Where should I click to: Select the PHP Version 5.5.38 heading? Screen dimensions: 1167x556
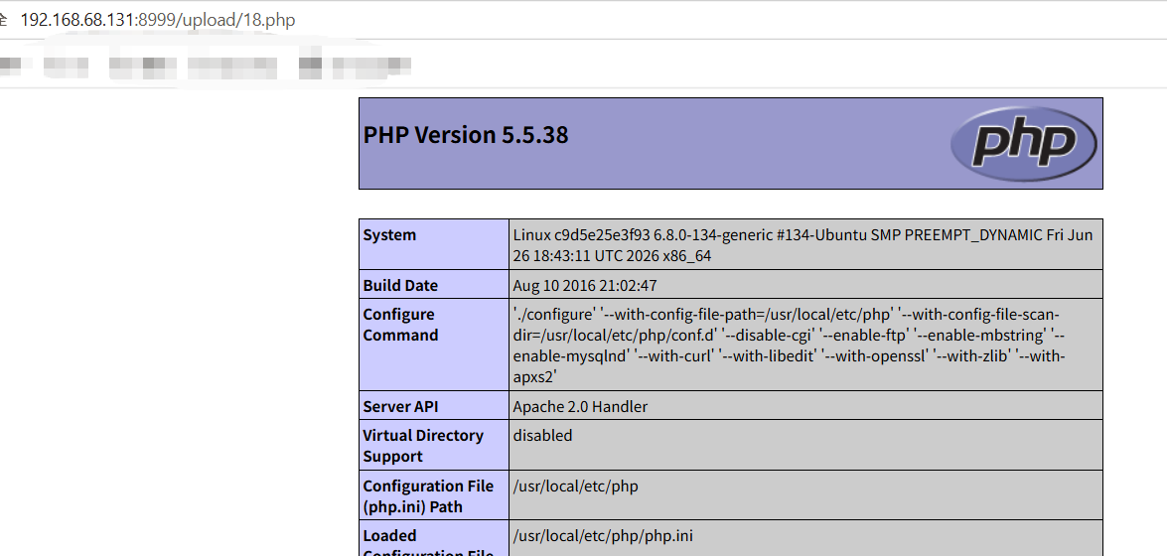(466, 135)
